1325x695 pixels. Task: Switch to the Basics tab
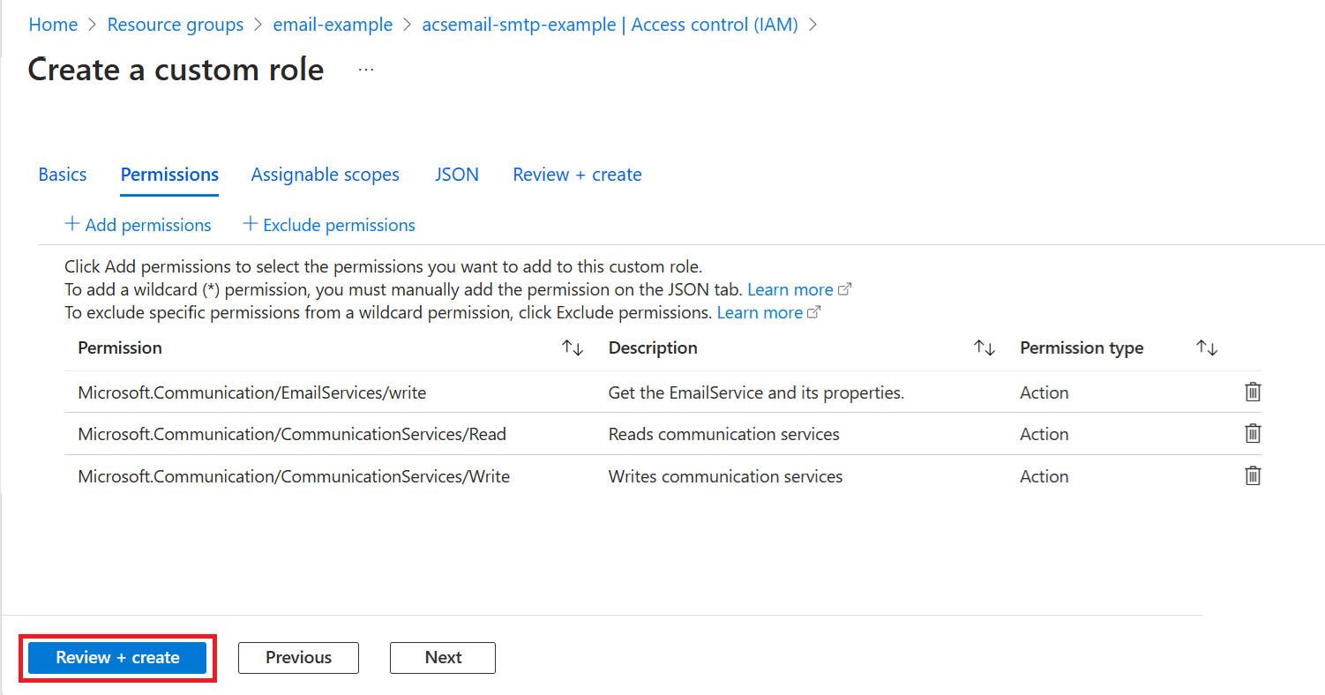pyautogui.click(x=63, y=175)
